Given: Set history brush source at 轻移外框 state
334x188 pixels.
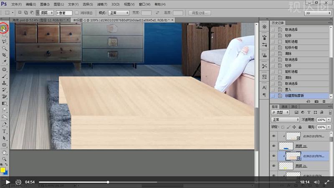Looking at the screenshot, I should point(273,48).
